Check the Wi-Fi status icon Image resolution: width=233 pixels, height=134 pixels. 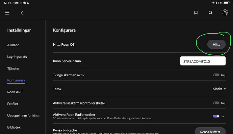coord(213,3)
